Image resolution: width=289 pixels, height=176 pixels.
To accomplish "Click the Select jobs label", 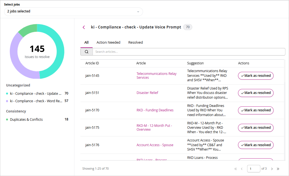I will click(x=12, y=4).
